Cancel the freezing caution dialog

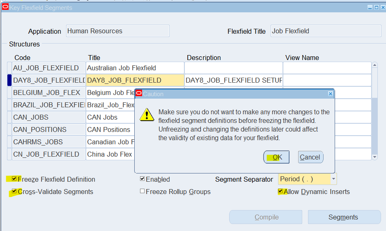(310, 157)
